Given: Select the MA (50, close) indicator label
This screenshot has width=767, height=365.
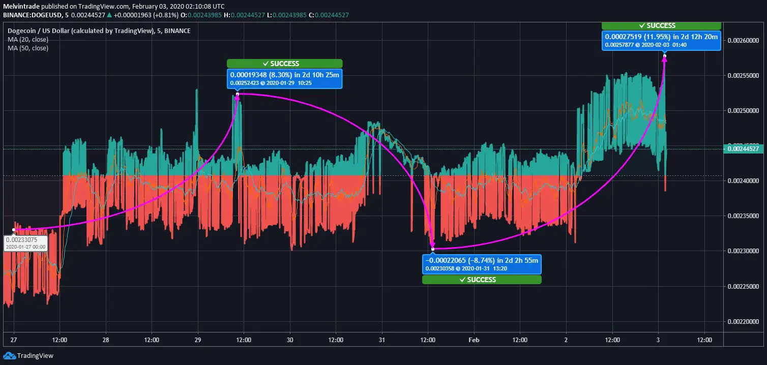Looking at the screenshot, I should (x=28, y=48).
